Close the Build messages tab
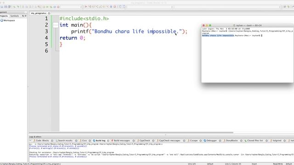The image size is (294, 165). (134, 141)
